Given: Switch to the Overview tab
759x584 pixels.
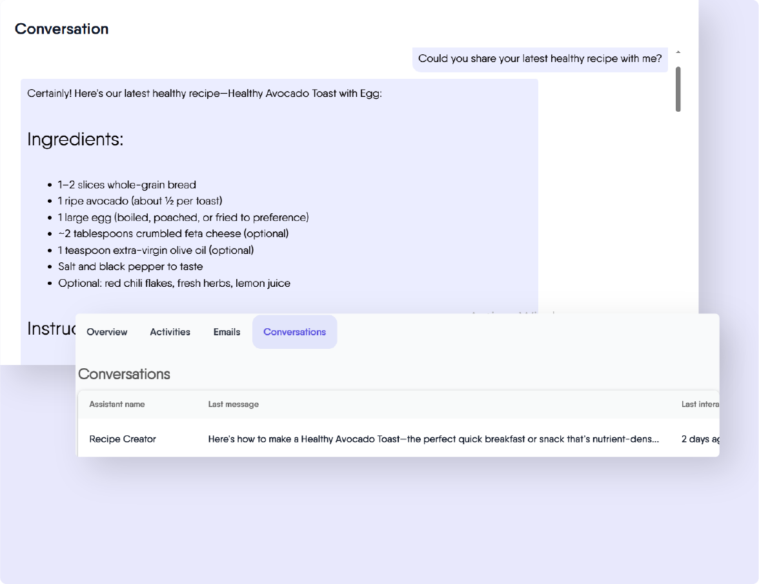Looking at the screenshot, I should pos(106,332).
